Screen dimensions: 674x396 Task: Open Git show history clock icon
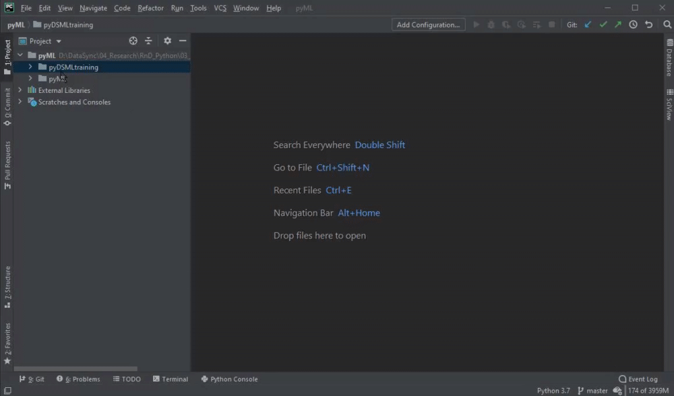[633, 24]
